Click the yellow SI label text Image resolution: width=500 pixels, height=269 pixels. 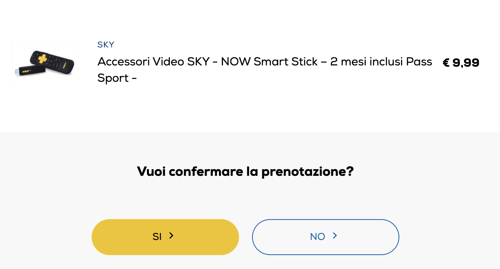[x=157, y=237]
